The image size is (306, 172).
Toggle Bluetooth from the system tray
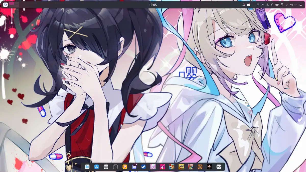pos(263,5)
